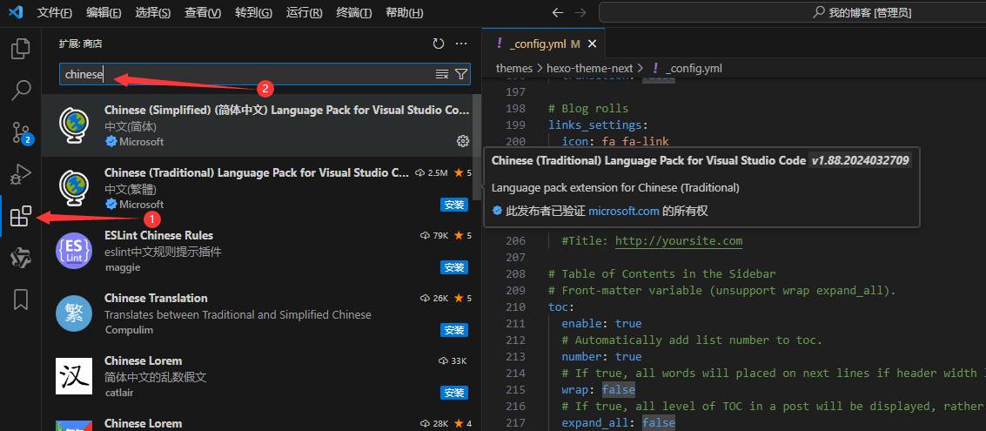This screenshot has height=431, width=986.
Task: Click the 扩展: 商店 panel title
Action: pos(80,44)
